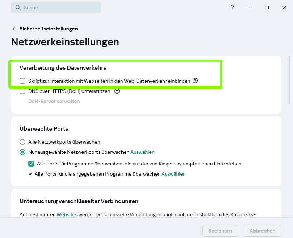The width and height of the screenshot is (293, 238).
Task: Show help for DNS over HTTPS option
Action: [x=117, y=91]
